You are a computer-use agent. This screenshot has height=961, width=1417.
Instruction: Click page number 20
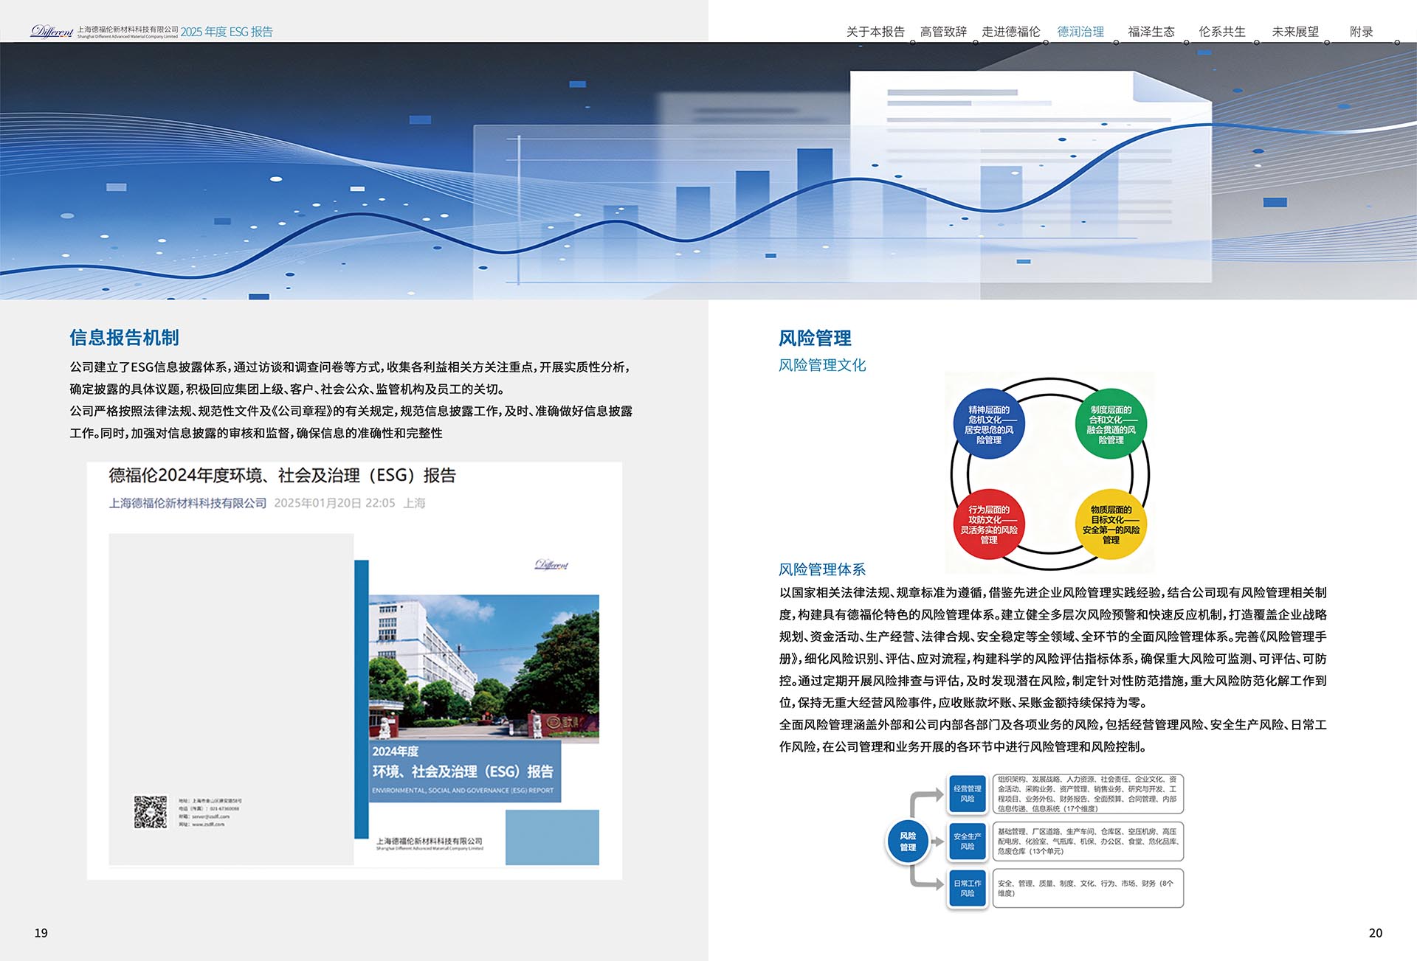(1376, 931)
